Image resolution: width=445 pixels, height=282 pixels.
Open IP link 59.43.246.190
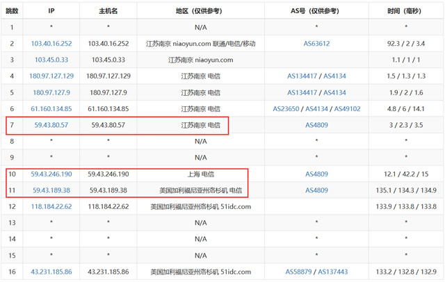(51, 174)
